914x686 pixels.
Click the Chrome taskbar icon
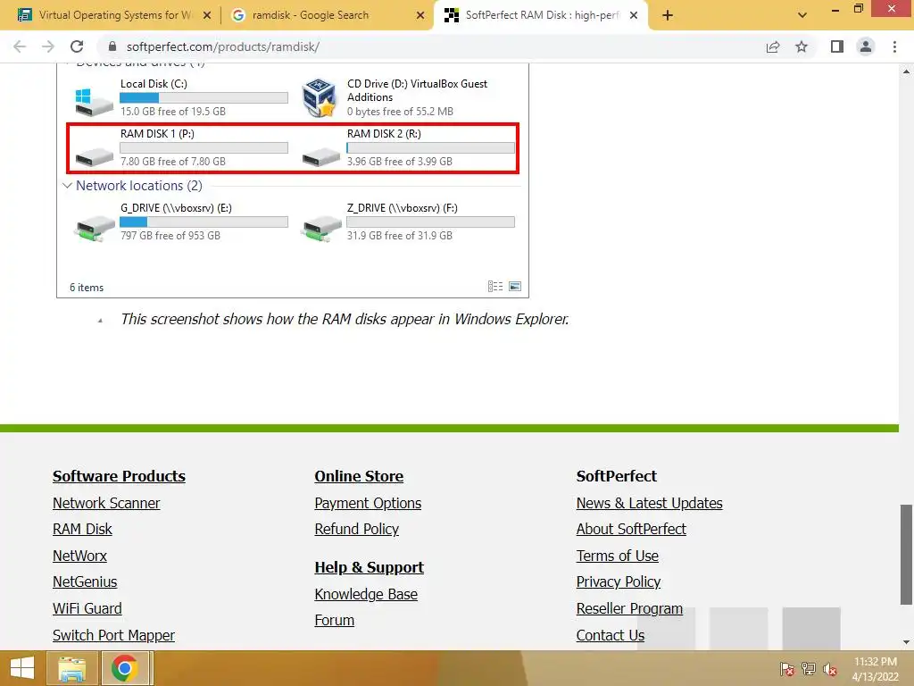coord(125,668)
